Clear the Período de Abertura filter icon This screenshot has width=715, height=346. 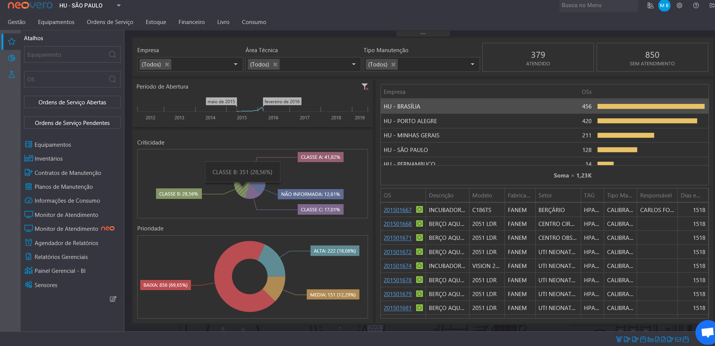[365, 87]
